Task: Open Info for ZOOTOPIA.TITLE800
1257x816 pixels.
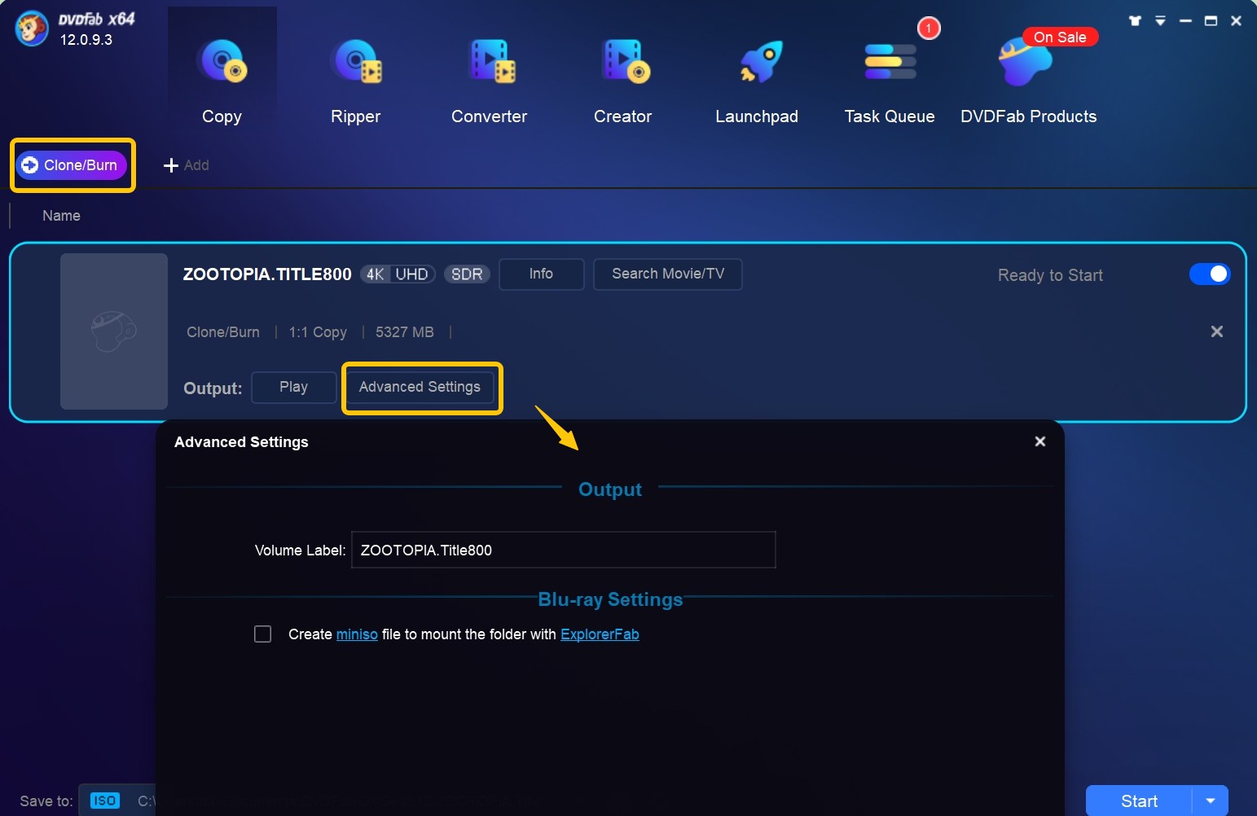Action: (x=541, y=274)
